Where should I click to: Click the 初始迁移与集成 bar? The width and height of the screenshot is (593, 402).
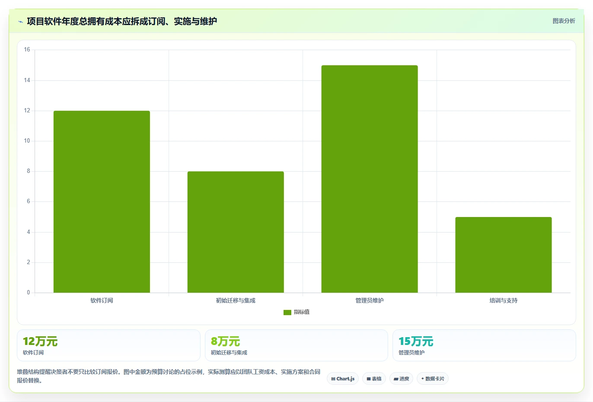coord(236,232)
